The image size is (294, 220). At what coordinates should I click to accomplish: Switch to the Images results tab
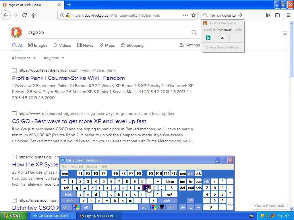click(38, 45)
